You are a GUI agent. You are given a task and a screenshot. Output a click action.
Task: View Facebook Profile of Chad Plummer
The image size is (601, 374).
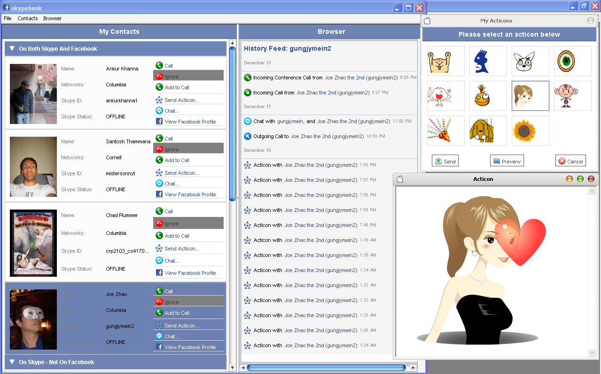[x=190, y=273]
